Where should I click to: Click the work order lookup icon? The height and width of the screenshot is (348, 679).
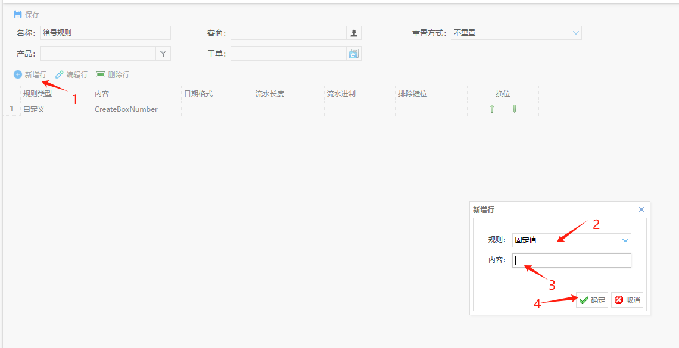tap(354, 54)
